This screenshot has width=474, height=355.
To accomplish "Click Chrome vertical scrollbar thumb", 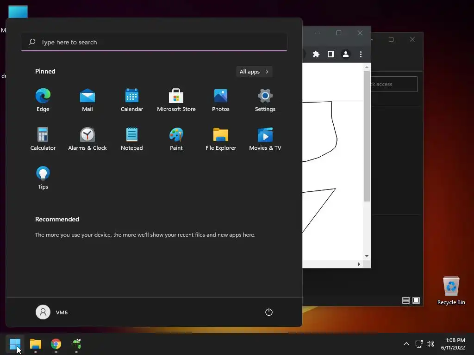I will pos(367,136).
